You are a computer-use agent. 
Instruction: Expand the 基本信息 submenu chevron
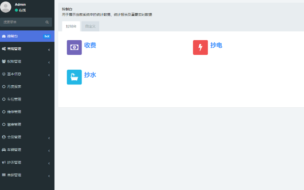tap(49, 75)
